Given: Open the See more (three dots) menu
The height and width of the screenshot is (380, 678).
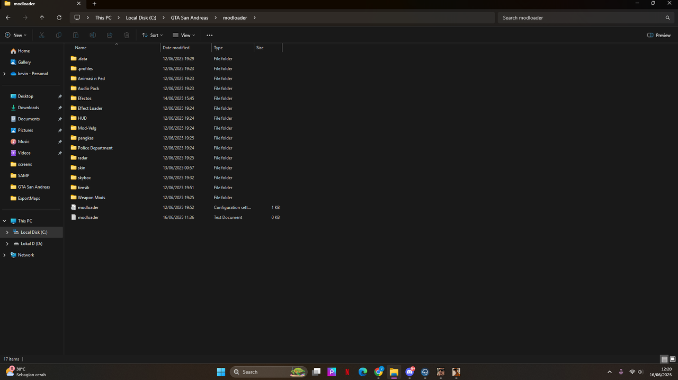Looking at the screenshot, I should [209, 35].
